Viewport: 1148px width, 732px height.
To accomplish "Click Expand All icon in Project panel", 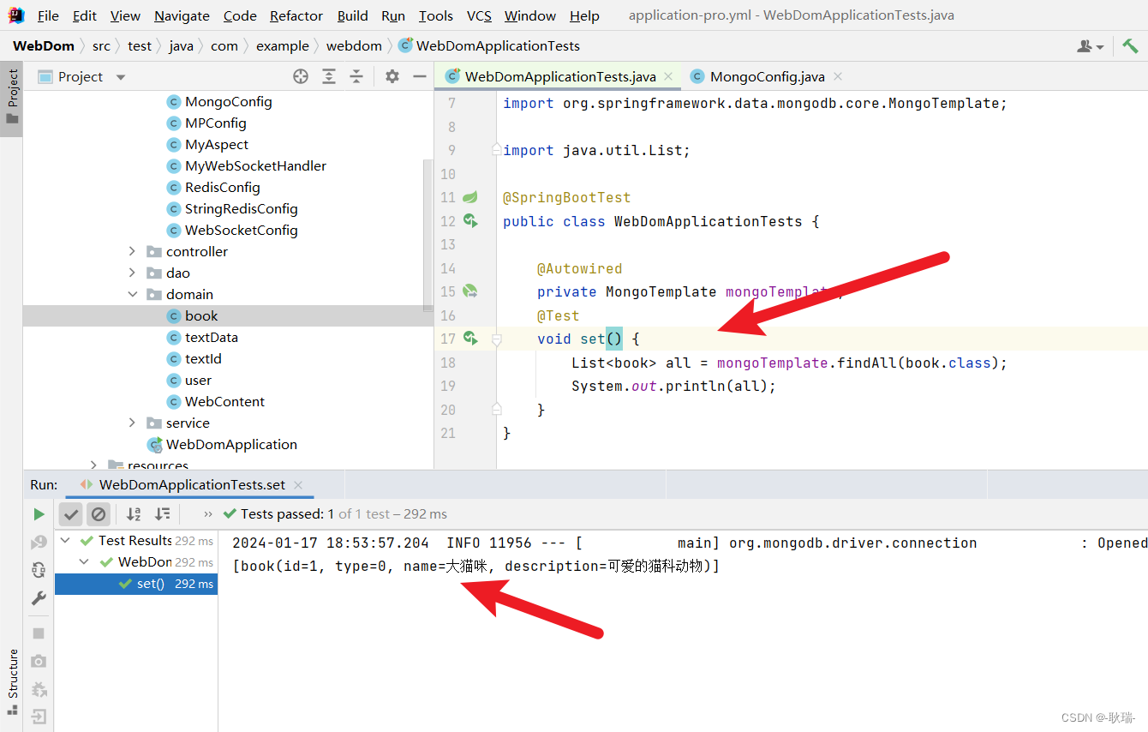I will pos(329,76).
